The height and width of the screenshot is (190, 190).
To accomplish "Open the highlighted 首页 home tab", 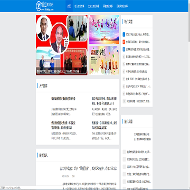I will [x=69, y=6].
